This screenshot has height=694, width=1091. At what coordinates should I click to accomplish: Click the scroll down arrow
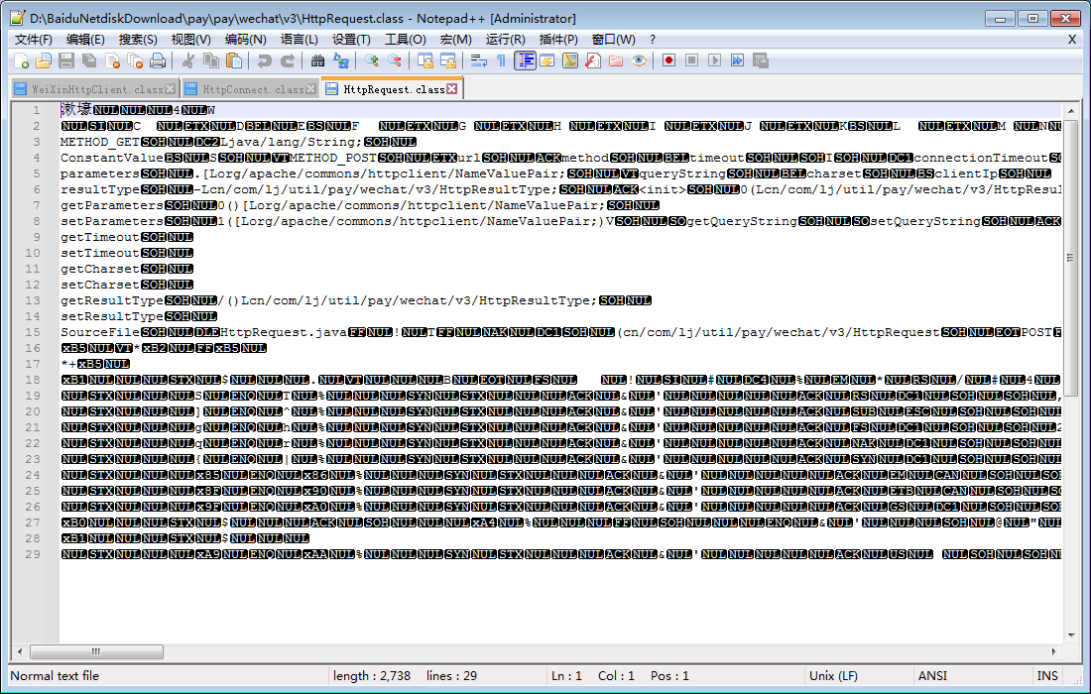click(1071, 635)
